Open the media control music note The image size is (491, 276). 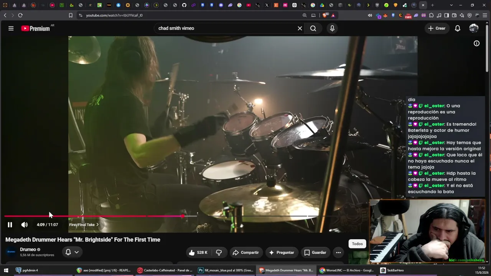[x=439, y=15]
